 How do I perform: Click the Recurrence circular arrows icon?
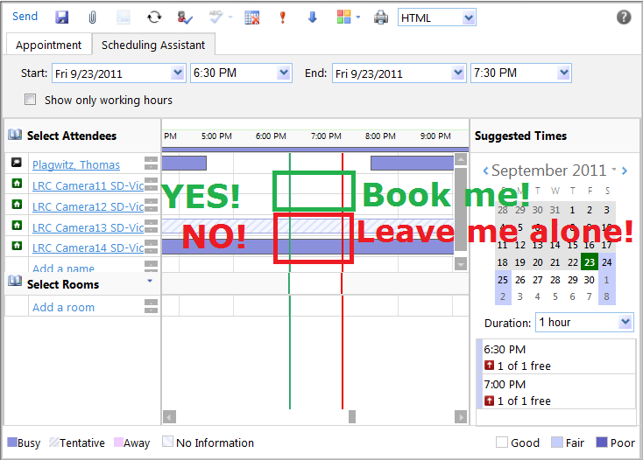tap(154, 17)
